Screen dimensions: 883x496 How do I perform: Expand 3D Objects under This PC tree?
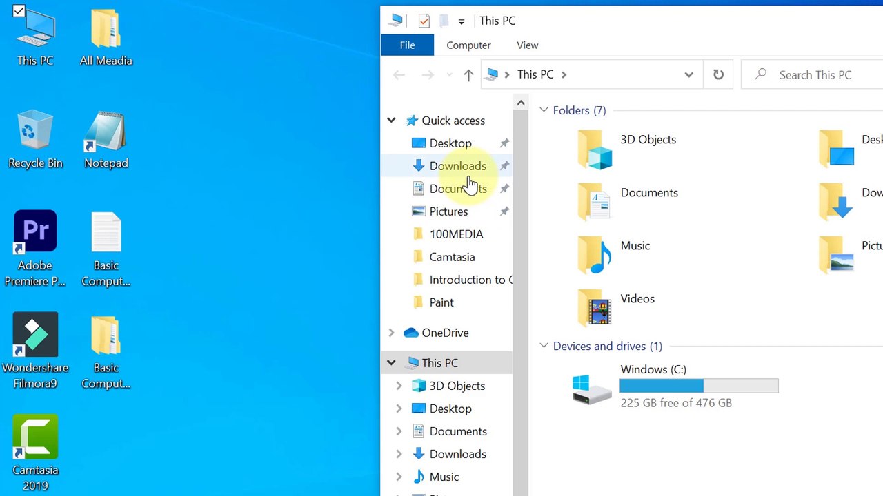pos(399,386)
